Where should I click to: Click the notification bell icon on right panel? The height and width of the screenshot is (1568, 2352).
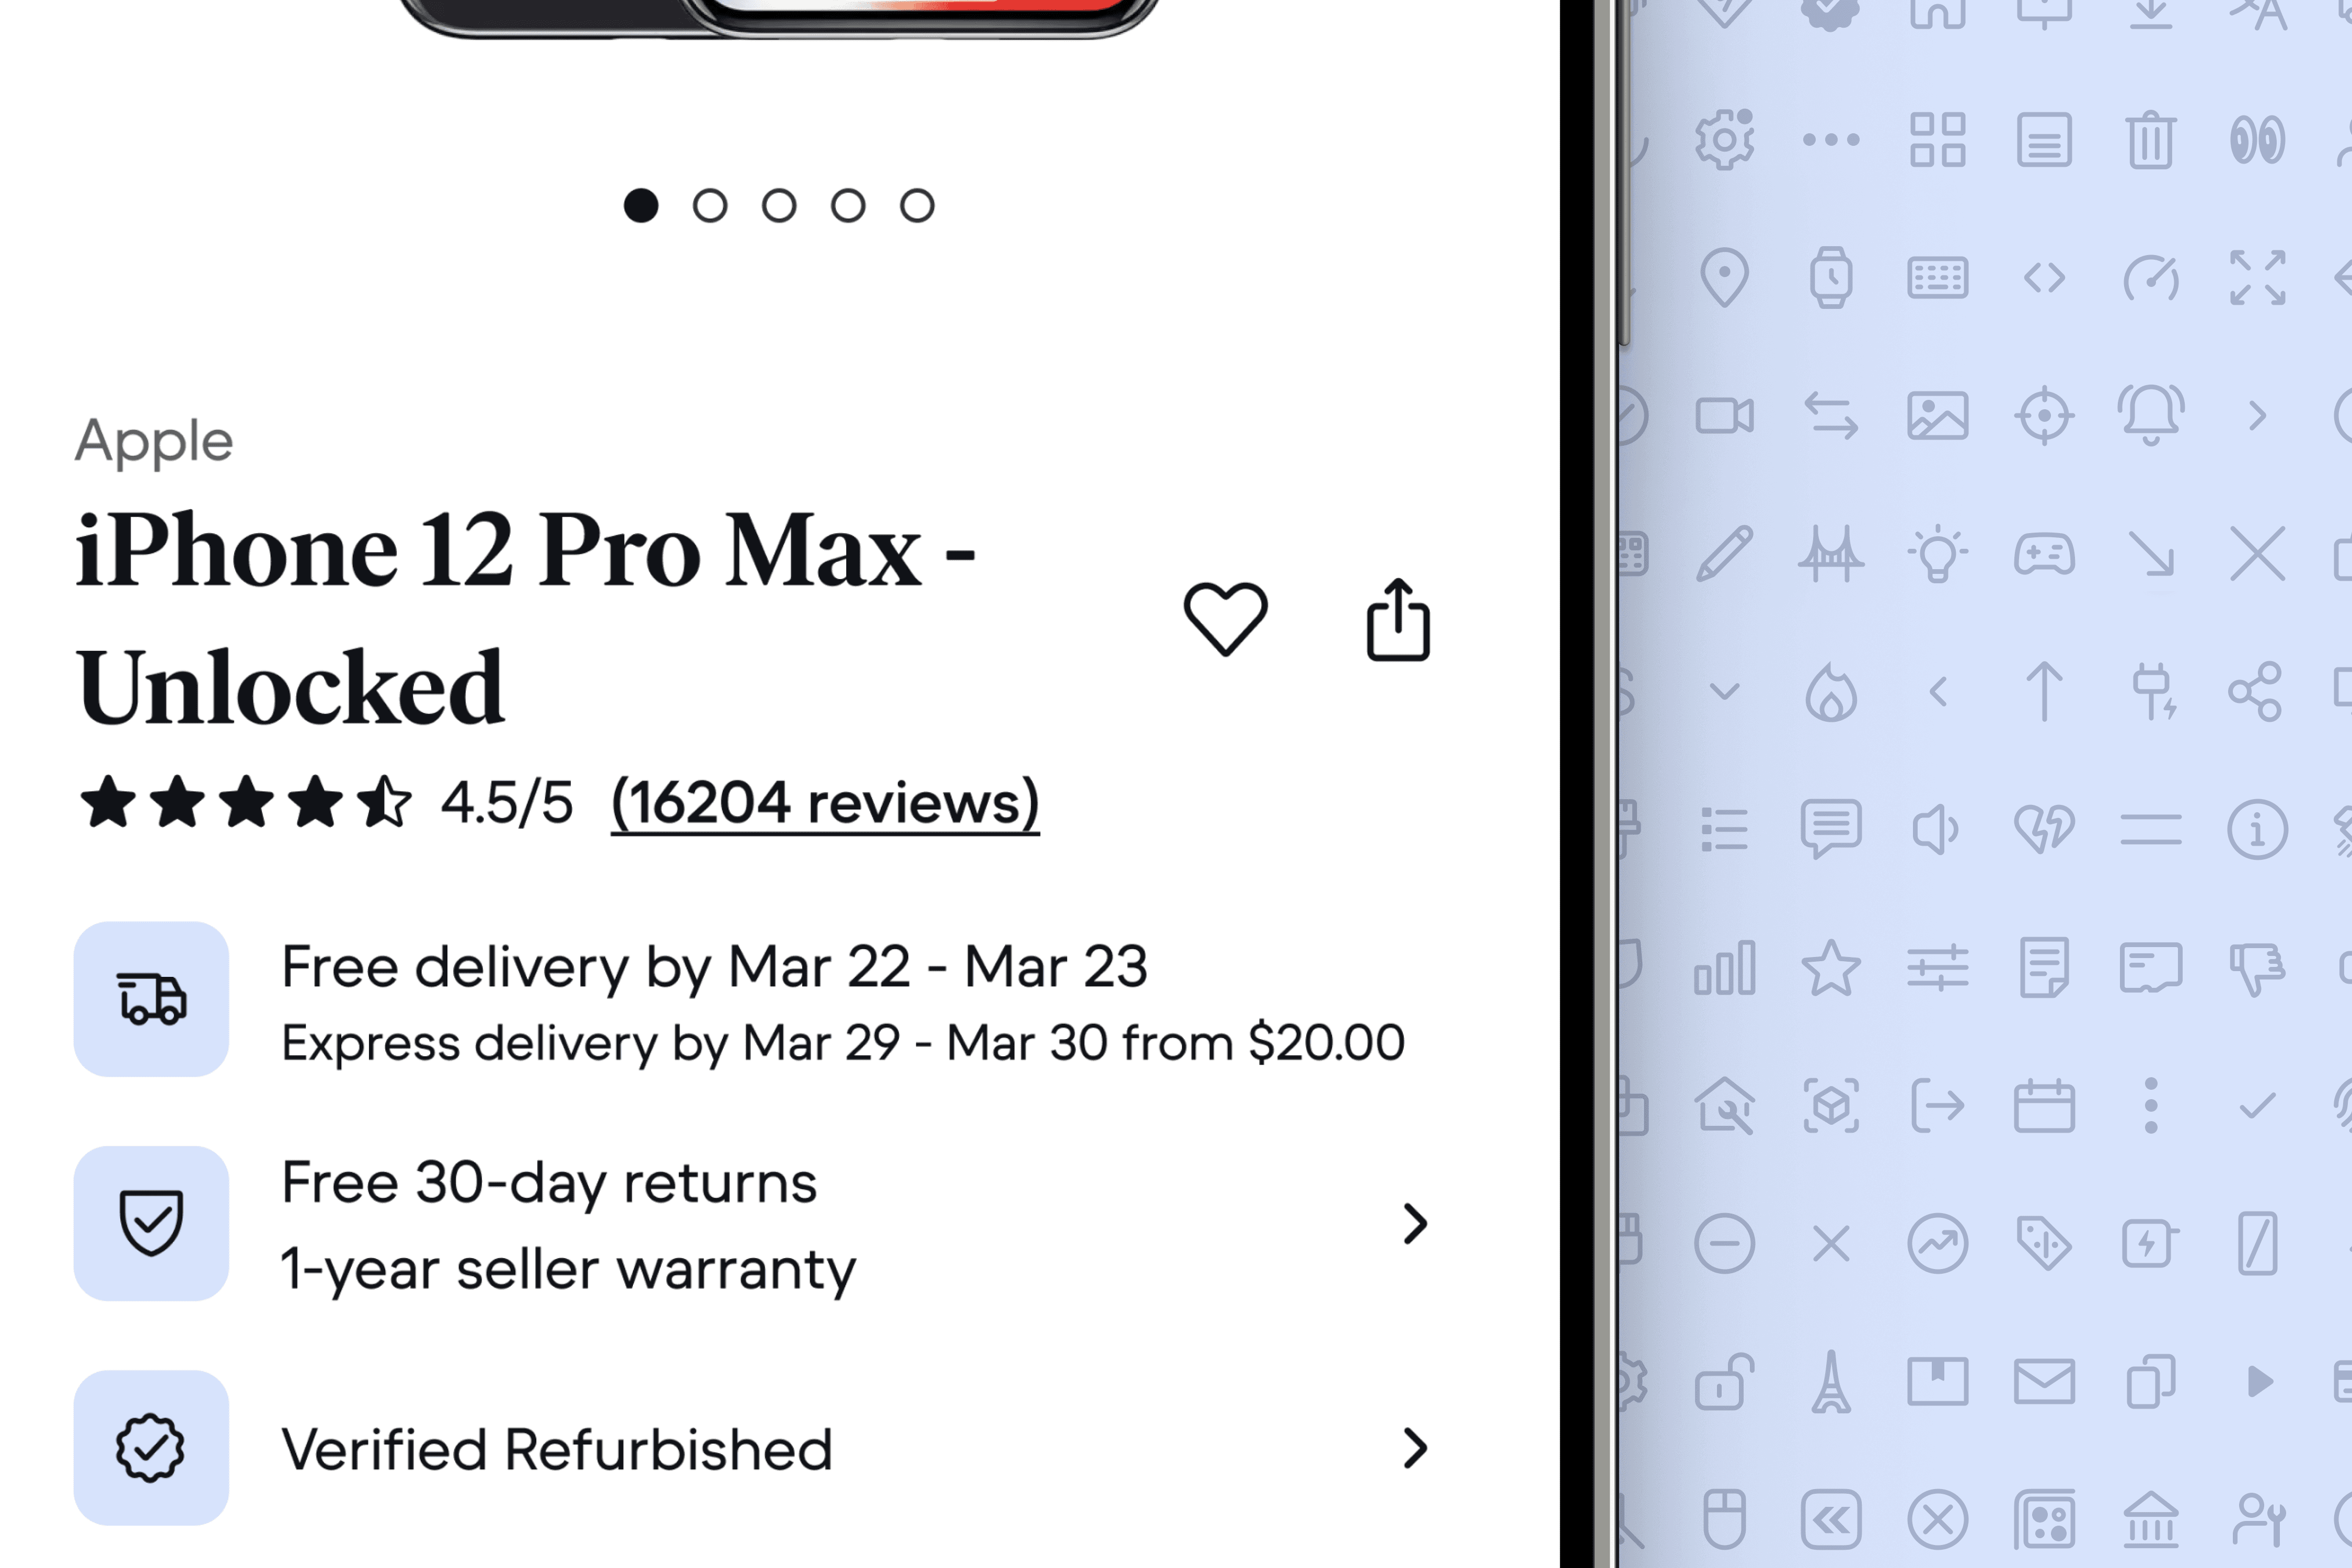pyautogui.click(x=2149, y=417)
